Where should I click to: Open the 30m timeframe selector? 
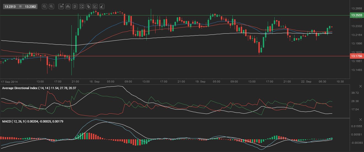[61, 6]
